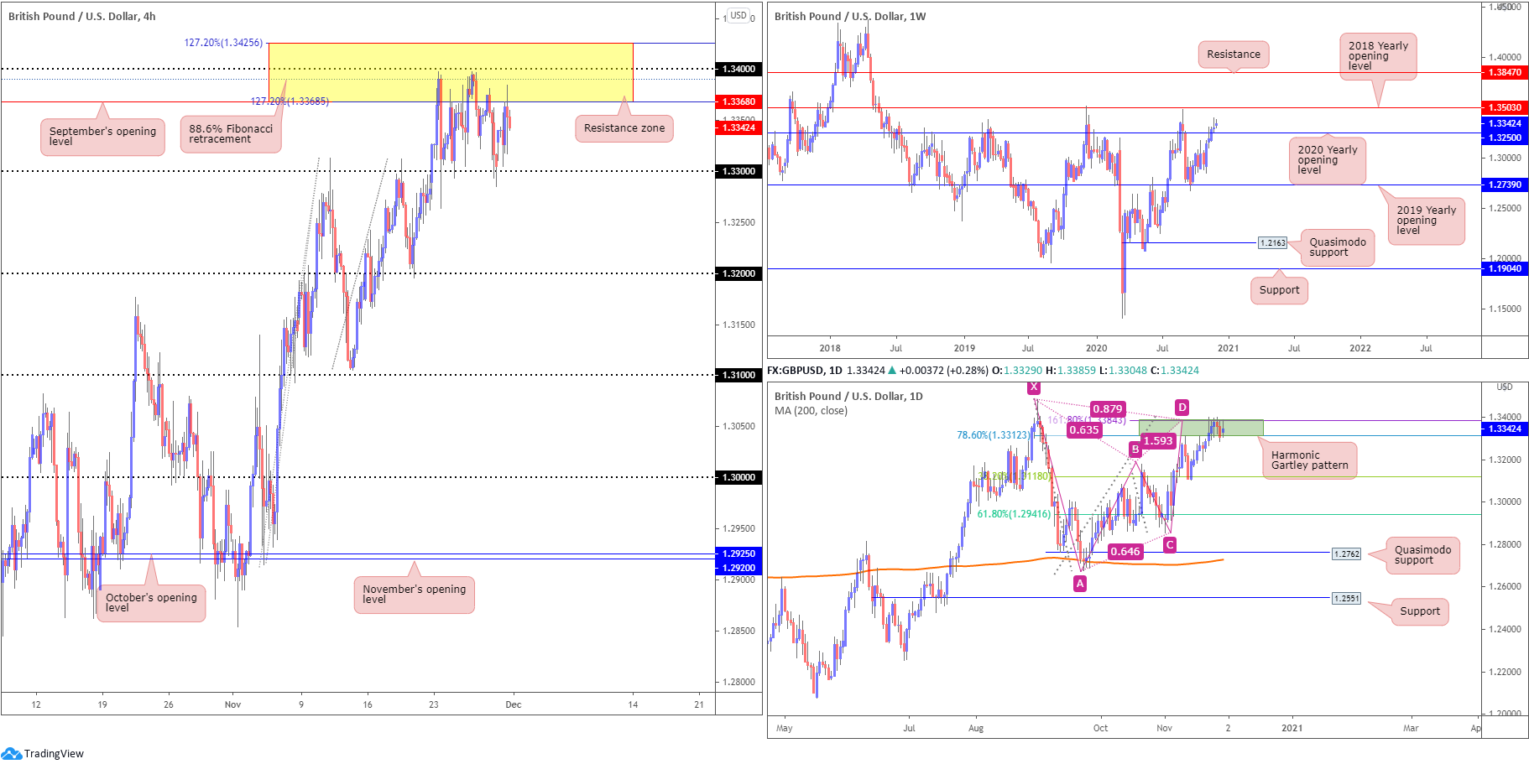Select the 'British Pound / U.S. Dollar, 1D' chart title
The image size is (1529, 764).
848,396
